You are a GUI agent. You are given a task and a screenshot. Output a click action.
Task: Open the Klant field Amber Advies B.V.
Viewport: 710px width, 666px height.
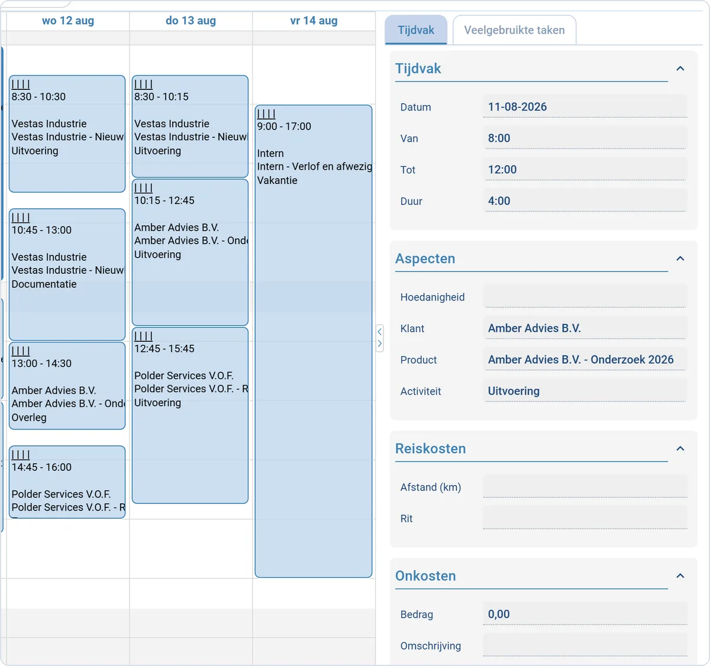tap(585, 328)
